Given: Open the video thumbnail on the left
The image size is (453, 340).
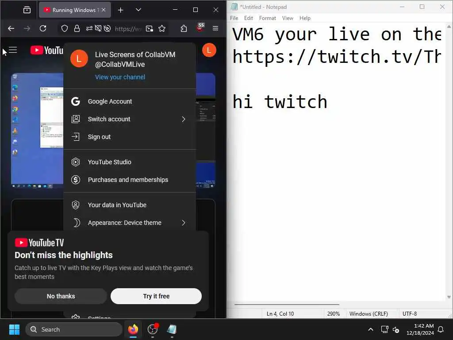Looking at the screenshot, I should pyautogui.click(x=37, y=130).
